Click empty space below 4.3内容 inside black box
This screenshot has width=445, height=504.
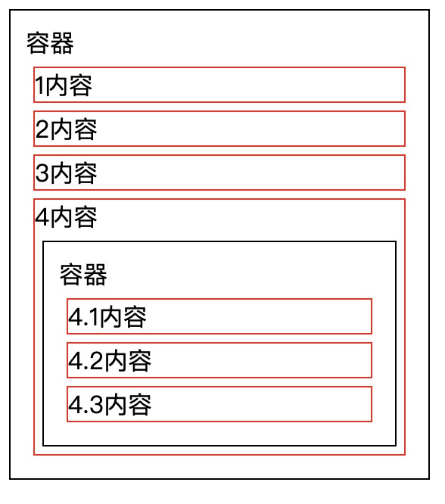pyautogui.click(x=219, y=434)
